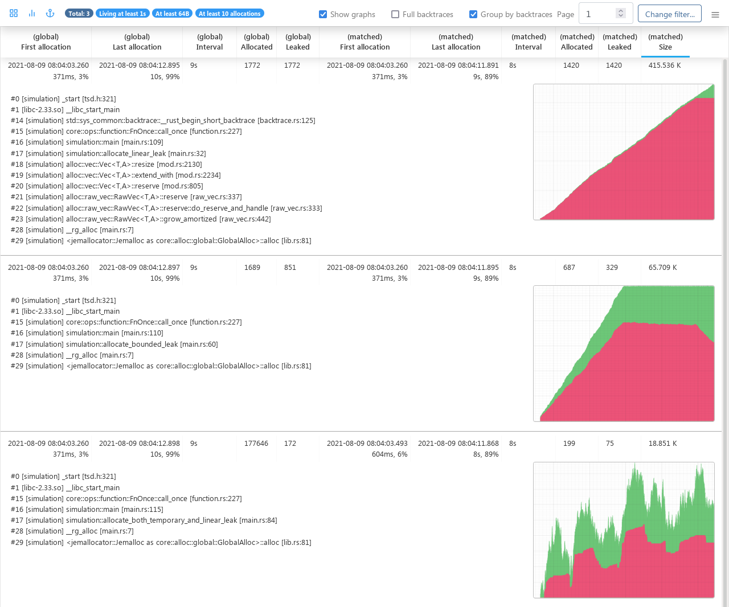Screen dimensions: 729x607
Task: Toggle Group by backtraces checkbox
Action: (x=473, y=14)
